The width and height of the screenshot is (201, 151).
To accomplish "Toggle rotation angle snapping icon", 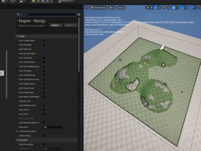I will point(183,8).
